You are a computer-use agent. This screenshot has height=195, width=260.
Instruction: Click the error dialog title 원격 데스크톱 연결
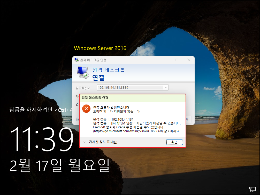[95, 98]
